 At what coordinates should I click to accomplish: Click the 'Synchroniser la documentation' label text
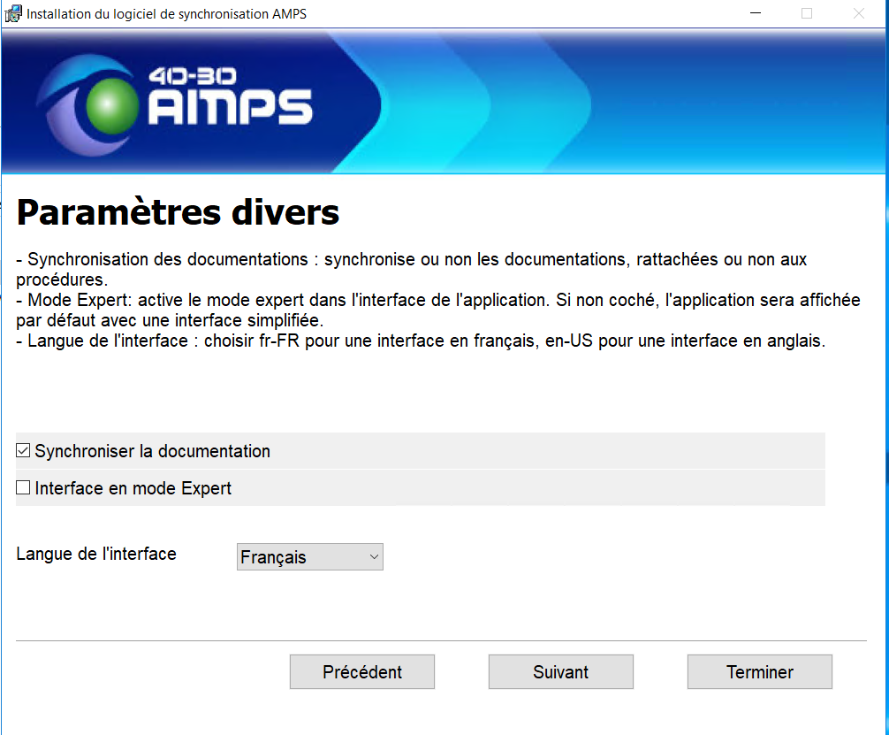(x=152, y=451)
